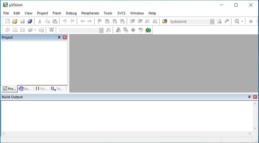
Task: Switch to the Functions tab
Action: pos(41,89)
